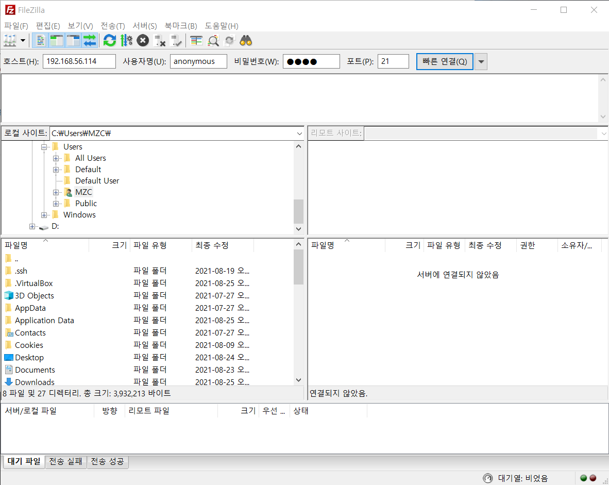Open the 파일(F) menu
Screen dimensions: 609x485
(16, 26)
